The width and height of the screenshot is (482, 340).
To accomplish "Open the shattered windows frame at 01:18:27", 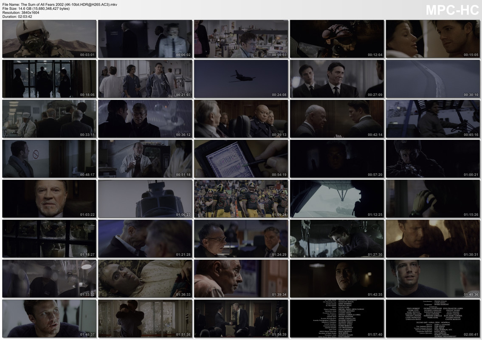I will click(x=49, y=239).
